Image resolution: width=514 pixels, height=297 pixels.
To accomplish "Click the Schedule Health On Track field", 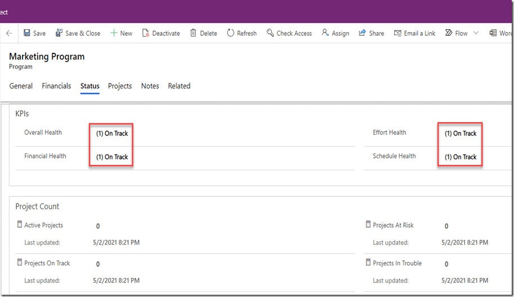I will pos(461,157).
